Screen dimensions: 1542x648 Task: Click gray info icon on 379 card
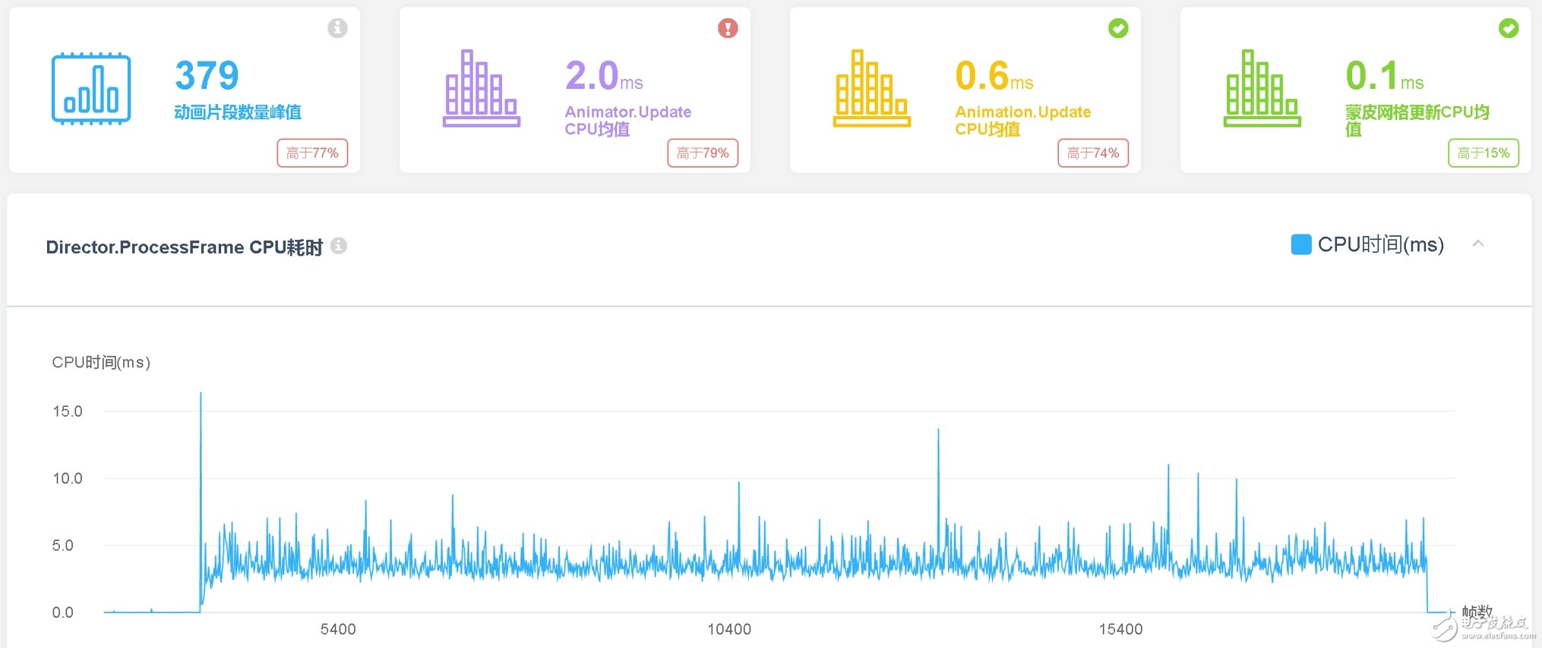point(337,28)
